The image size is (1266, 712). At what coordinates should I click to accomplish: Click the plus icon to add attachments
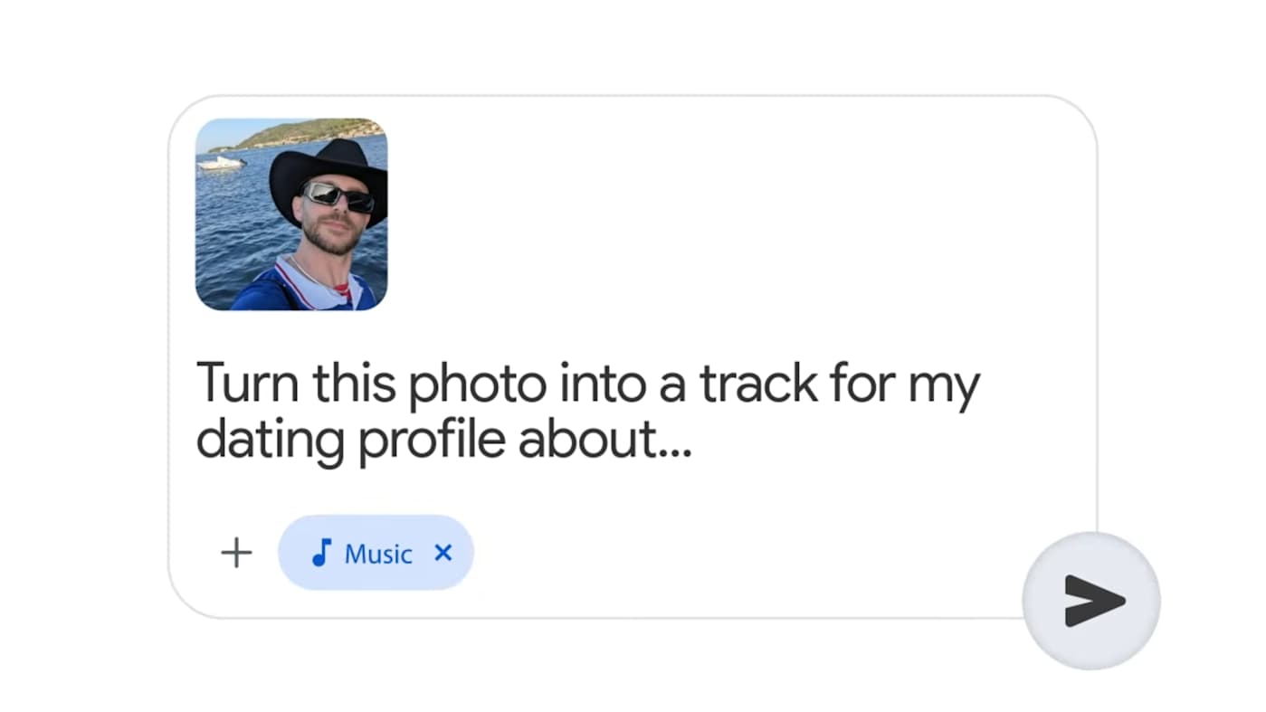[x=236, y=553]
